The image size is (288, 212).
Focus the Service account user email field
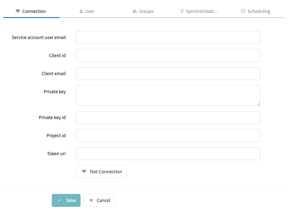click(168, 37)
